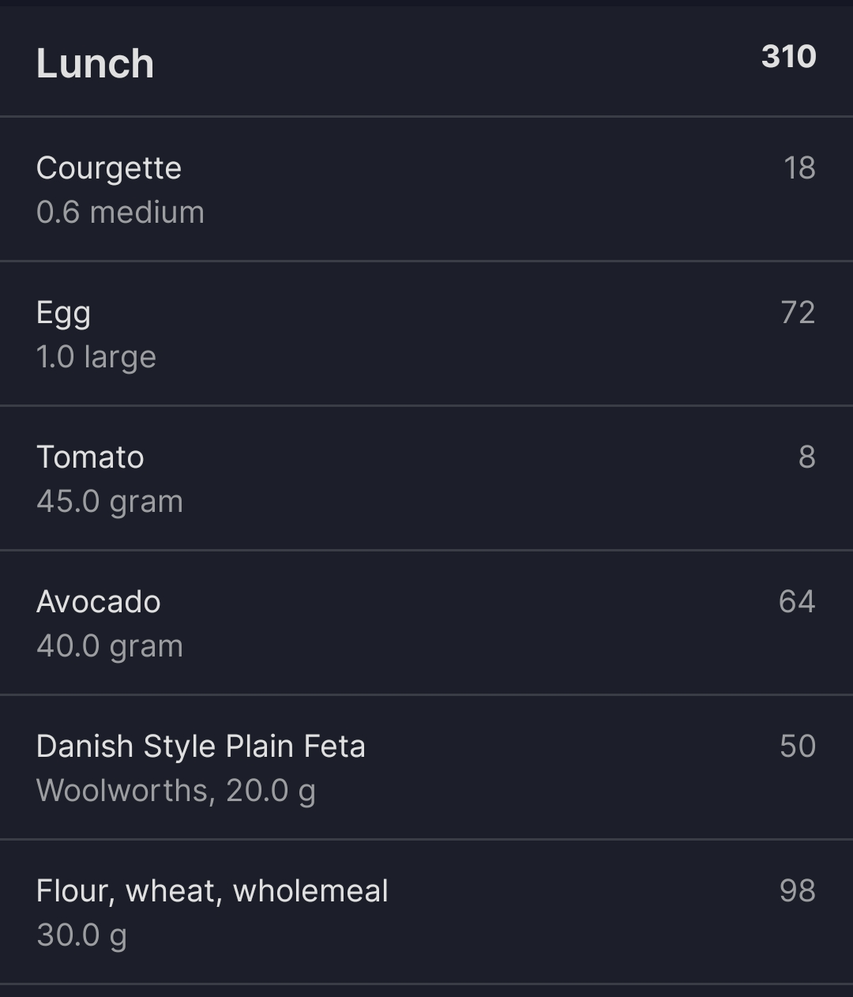Select the 1.0 large egg serving
The height and width of the screenshot is (997, 853).
(x=96, y=357)
